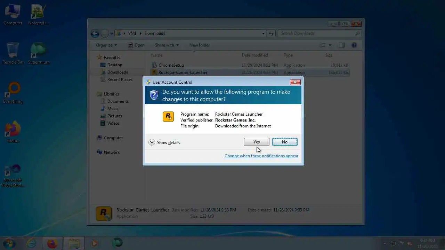The image size is (445, 250).
Task: Open Explorer help icon
Action: coord(354,45)
